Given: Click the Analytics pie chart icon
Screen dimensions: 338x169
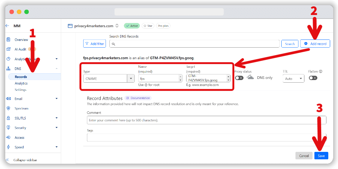Looking at the screenshot, I should [x=9, y=59].
